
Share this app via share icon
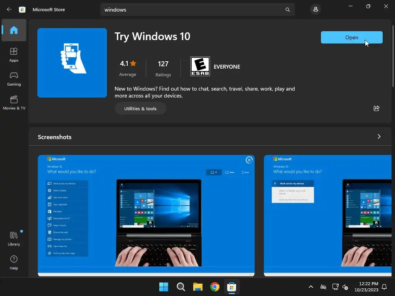[376, 108]
